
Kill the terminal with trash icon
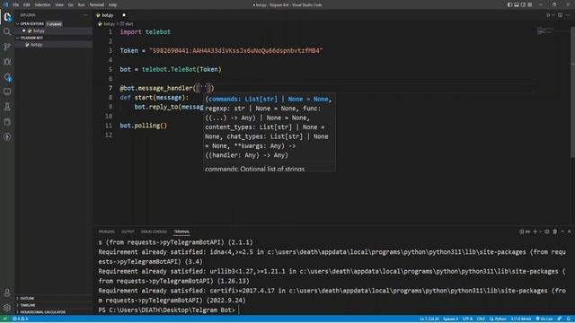pos(555,231)
